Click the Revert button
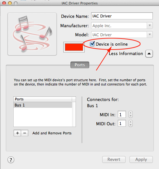The width and height of the screenshot is (159, 169). pyautogui.click(x=114, y=159)
